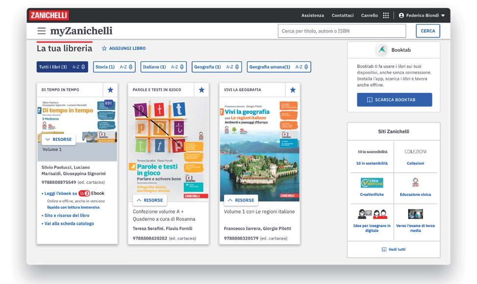Click authors Francesco Iarrera, Giorgio Pilotti
477x284 pixels.
click(x=257, y=228)
